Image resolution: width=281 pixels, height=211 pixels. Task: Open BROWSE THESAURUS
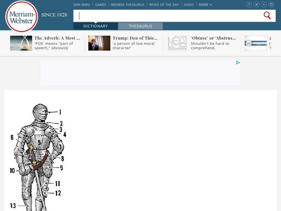[128, 5]
